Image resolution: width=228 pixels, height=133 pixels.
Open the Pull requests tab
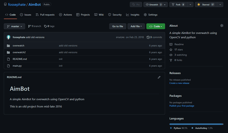pos(45,15)
